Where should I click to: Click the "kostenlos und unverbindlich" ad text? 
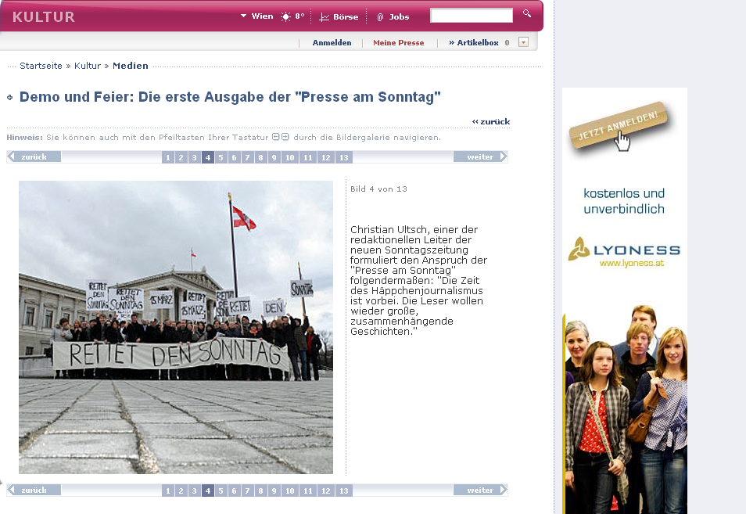(x=624, y=201)
